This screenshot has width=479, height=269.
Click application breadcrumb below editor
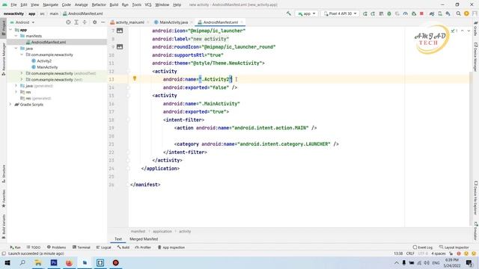pos(162,231)
